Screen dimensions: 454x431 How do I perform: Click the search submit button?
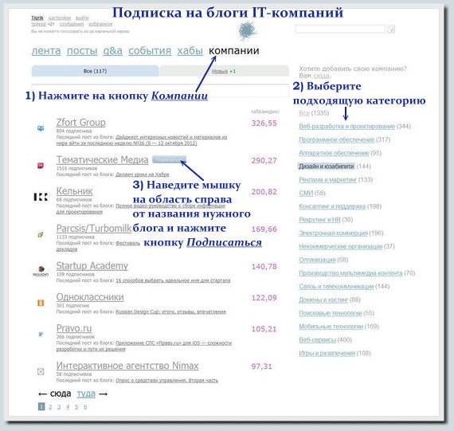tap(391, 29)
